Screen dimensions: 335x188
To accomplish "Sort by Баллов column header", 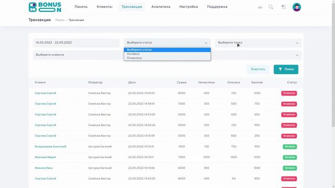I will click(257, 83).
